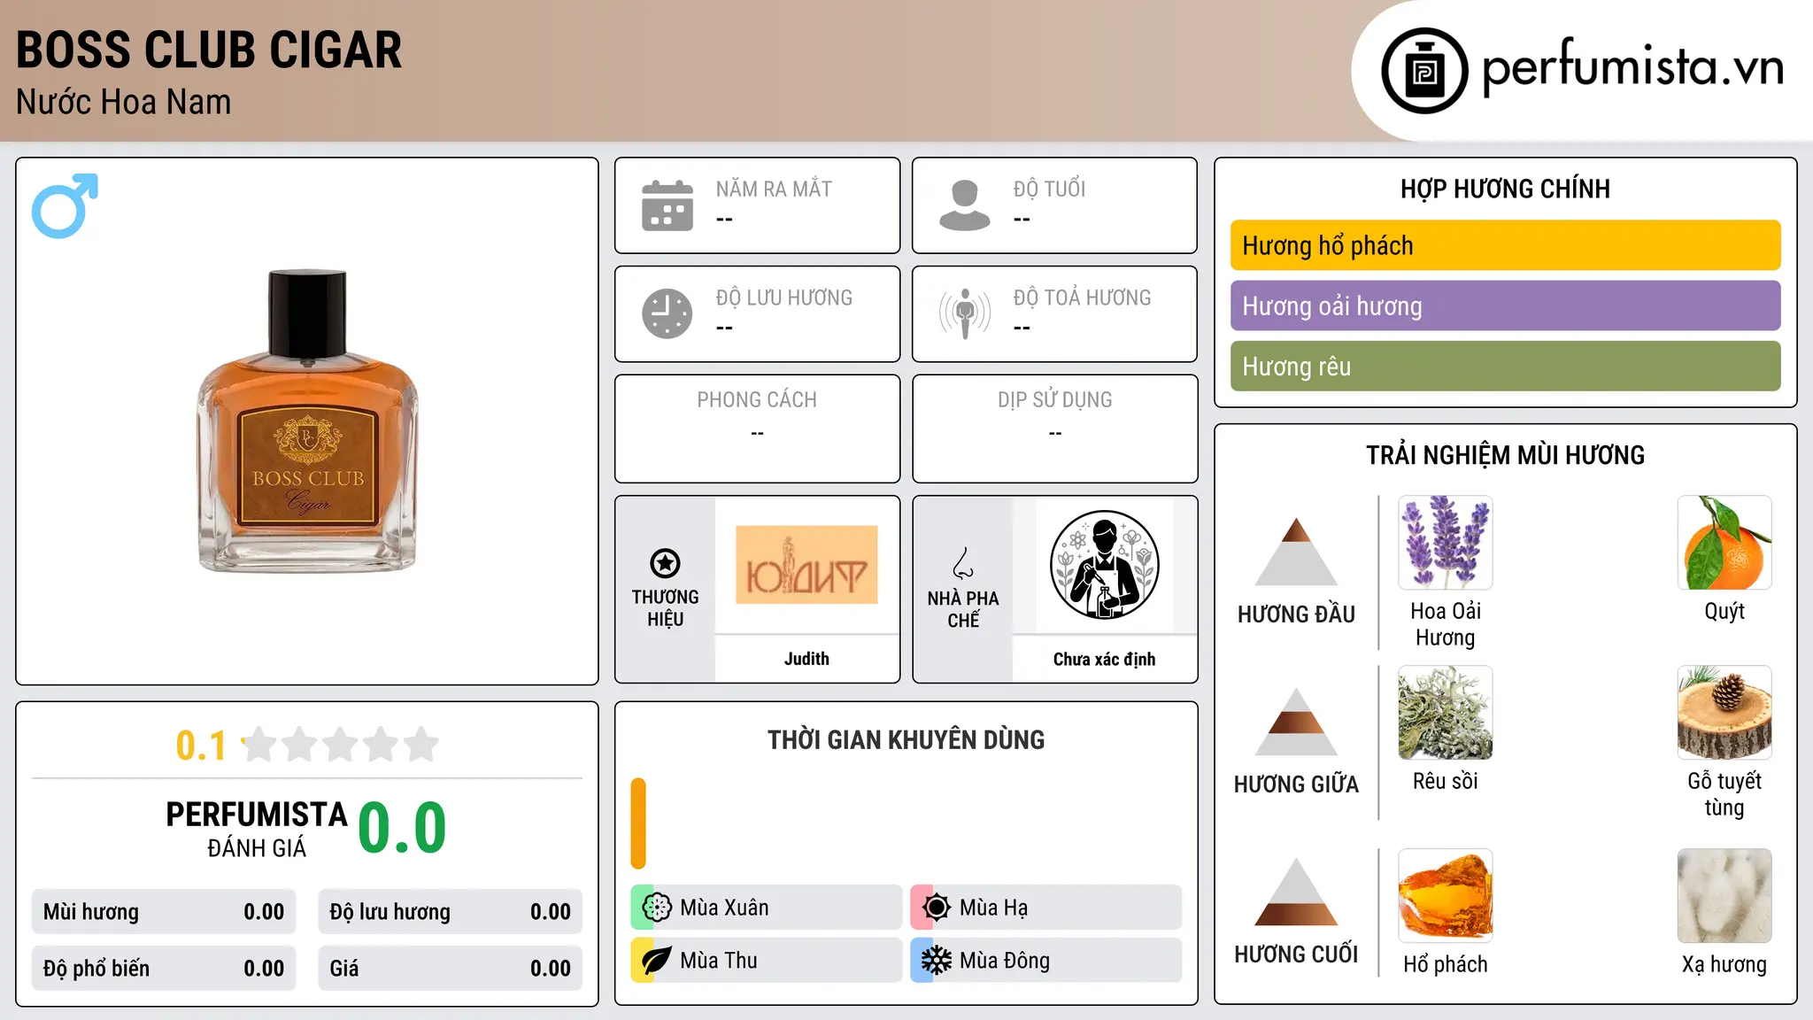1813x1020 pixels.
Task: Click the Perfumista đánh giá label
Action: (x=257, y=829)
